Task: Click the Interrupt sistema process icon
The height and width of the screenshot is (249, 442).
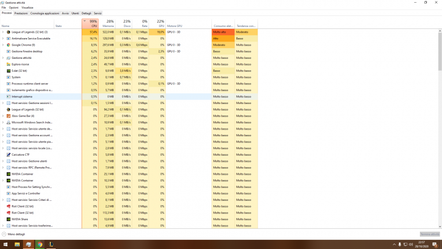Action: pyautogui.click(x=8, y=97)
